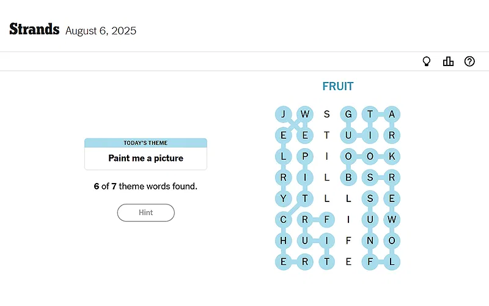
Task: Click the Today's Theme card
Action: point(145,154)
